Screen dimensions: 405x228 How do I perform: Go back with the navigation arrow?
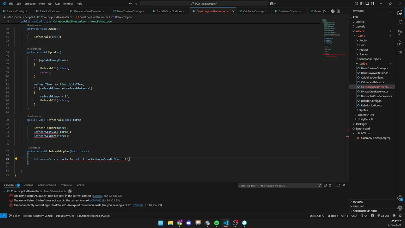[x=130, y=3]
